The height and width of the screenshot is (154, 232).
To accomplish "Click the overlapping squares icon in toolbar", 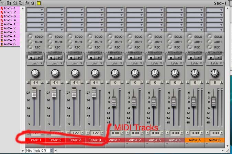I will (21, 3).
